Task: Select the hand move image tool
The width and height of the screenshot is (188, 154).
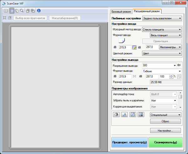Action: pos(17,11)
